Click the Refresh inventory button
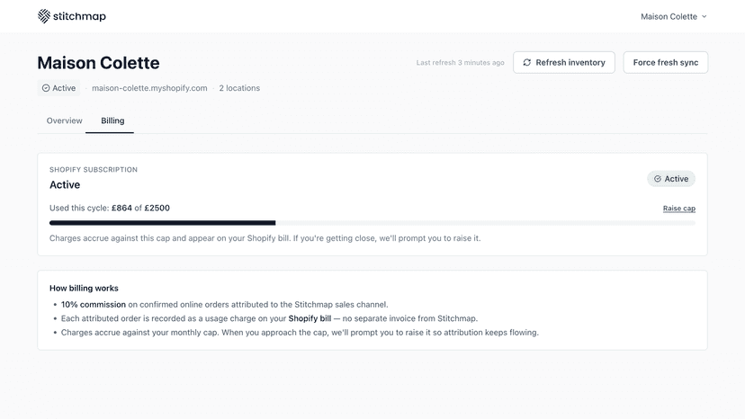This screenshot has height=419, width=745. click(564, 62)
